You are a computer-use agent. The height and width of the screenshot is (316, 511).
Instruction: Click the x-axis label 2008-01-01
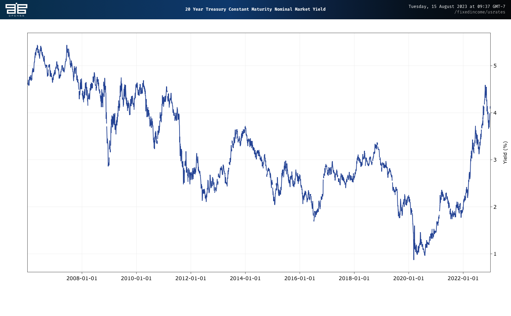[82, 278]
